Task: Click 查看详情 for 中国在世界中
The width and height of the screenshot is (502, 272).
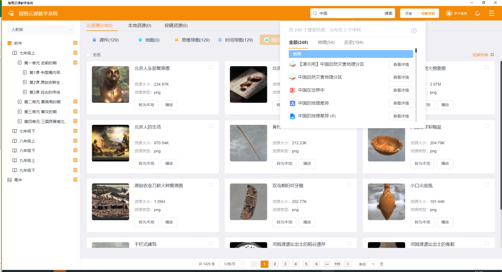Action: click(401, 90)
